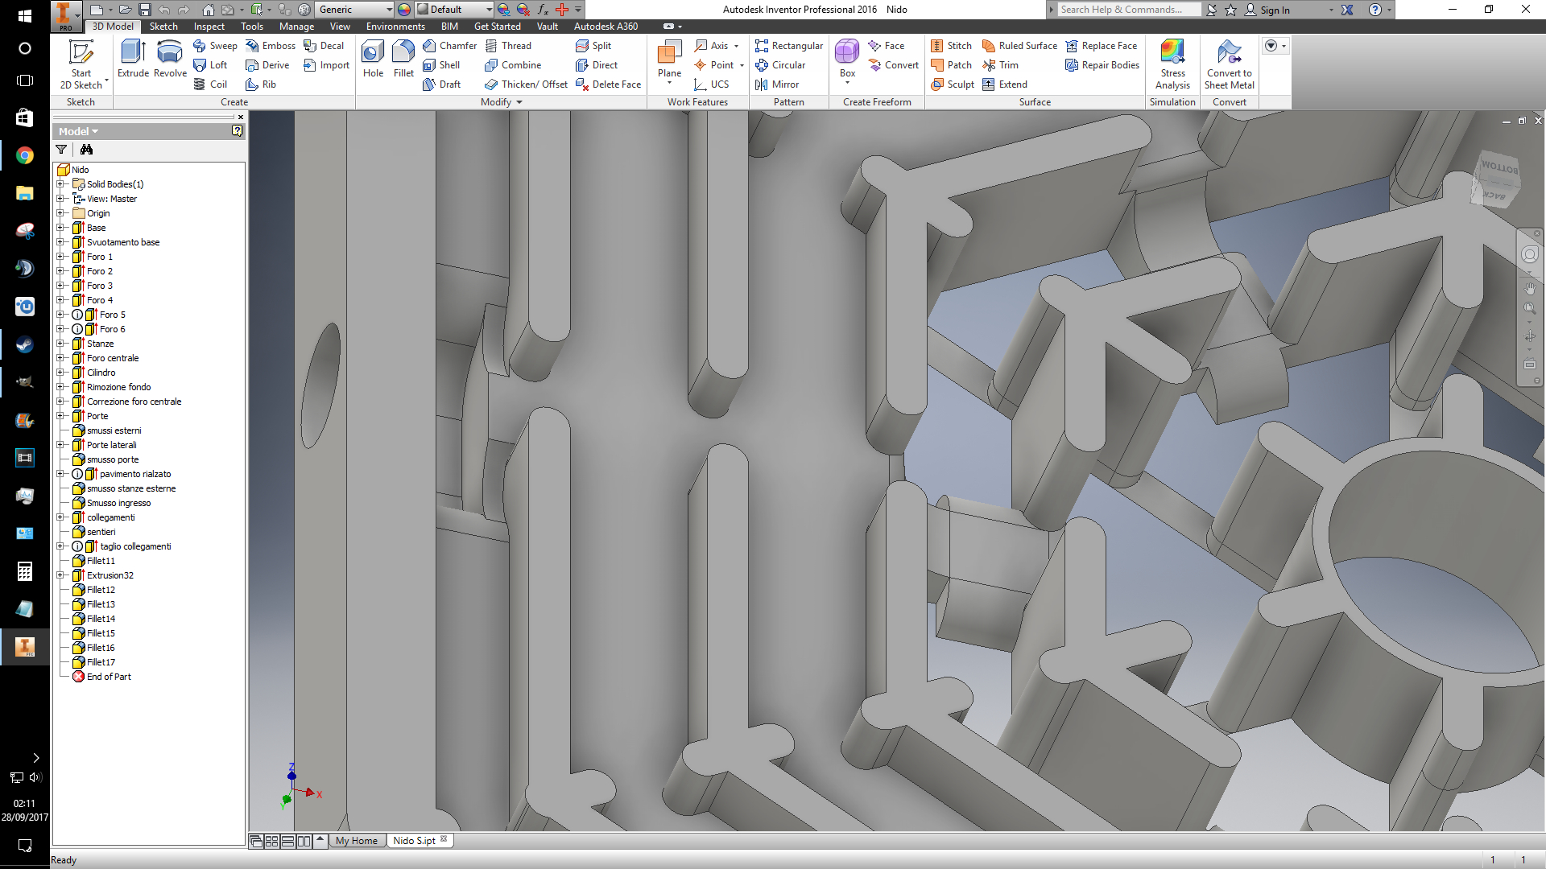Open the Inspect ribbon tab
The width and height of the screenshot is (1546, 869).
click(209, 27)
